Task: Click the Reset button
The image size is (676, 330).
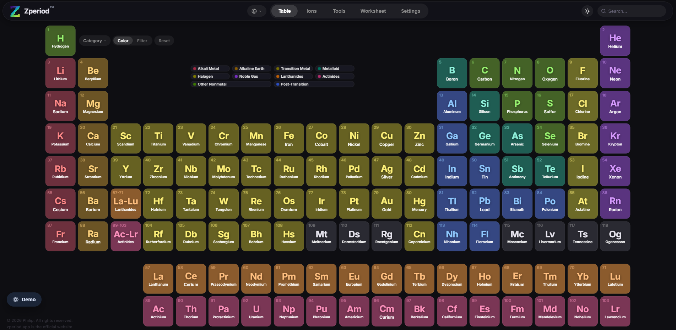Action: [164, 41]
